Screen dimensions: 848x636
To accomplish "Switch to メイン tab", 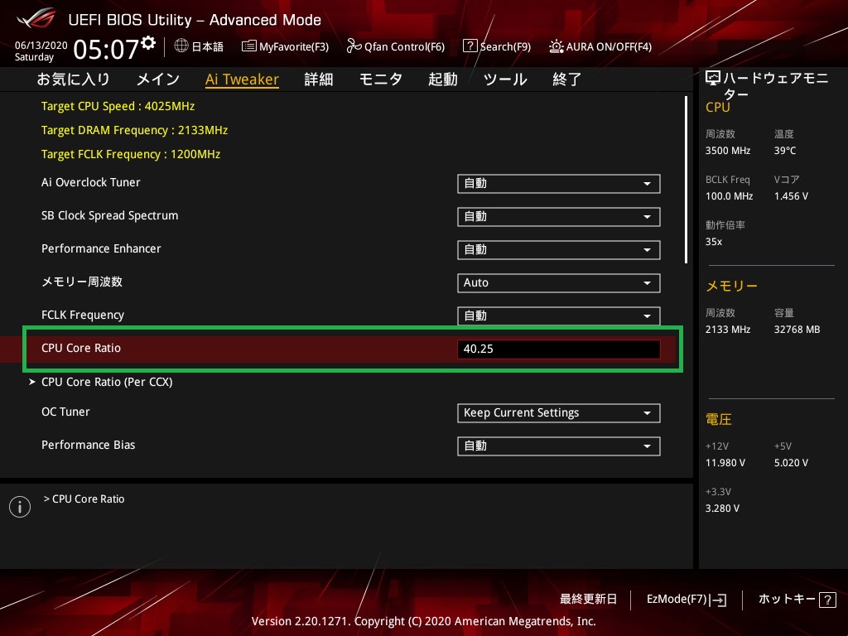I will pyautogui.click(x=158, y=79).
